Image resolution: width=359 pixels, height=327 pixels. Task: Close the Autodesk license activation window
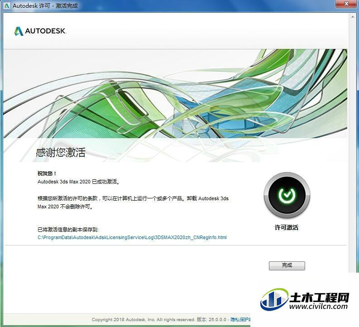click(x=346, y=4)
